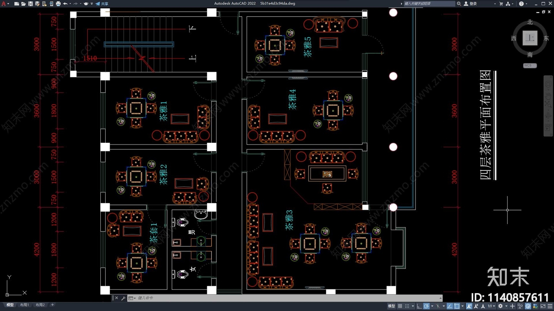Switch to the 布局2 layout tab
The height and width of the screenshot is (311, 554).
(x=40, y=305)
